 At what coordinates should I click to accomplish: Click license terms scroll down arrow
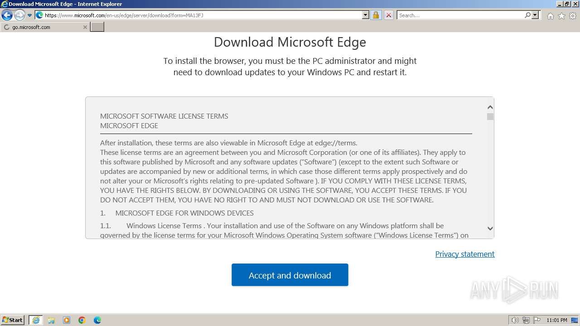(490, 229)
